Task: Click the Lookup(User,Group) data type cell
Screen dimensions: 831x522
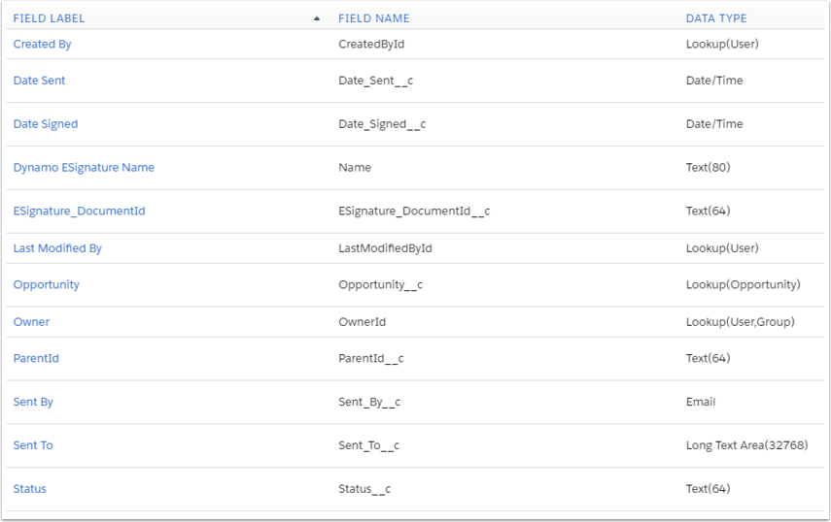Action: pyautogui.click(x=740, y=322)
